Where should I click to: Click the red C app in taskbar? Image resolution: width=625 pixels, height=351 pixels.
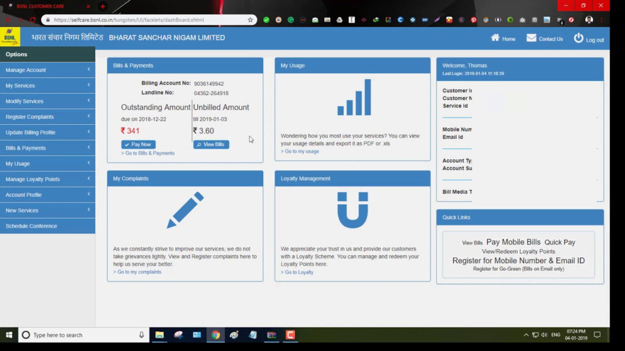290,335
